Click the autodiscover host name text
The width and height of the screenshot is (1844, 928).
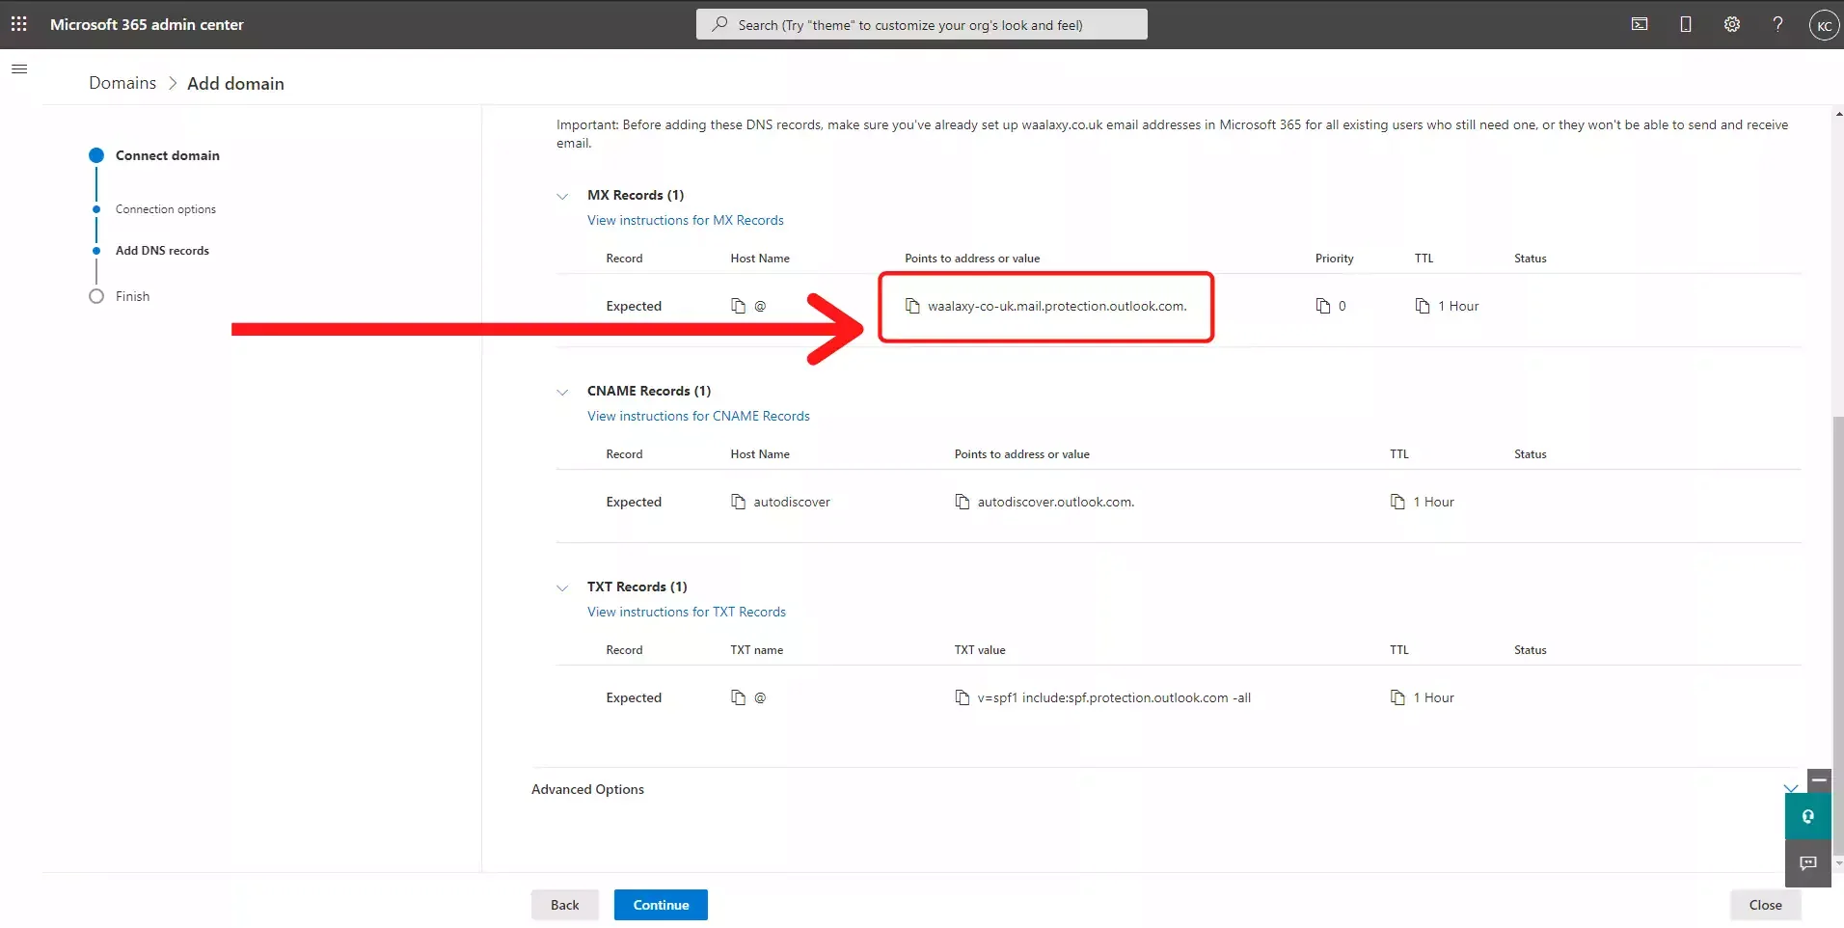(x=792, y=502)
